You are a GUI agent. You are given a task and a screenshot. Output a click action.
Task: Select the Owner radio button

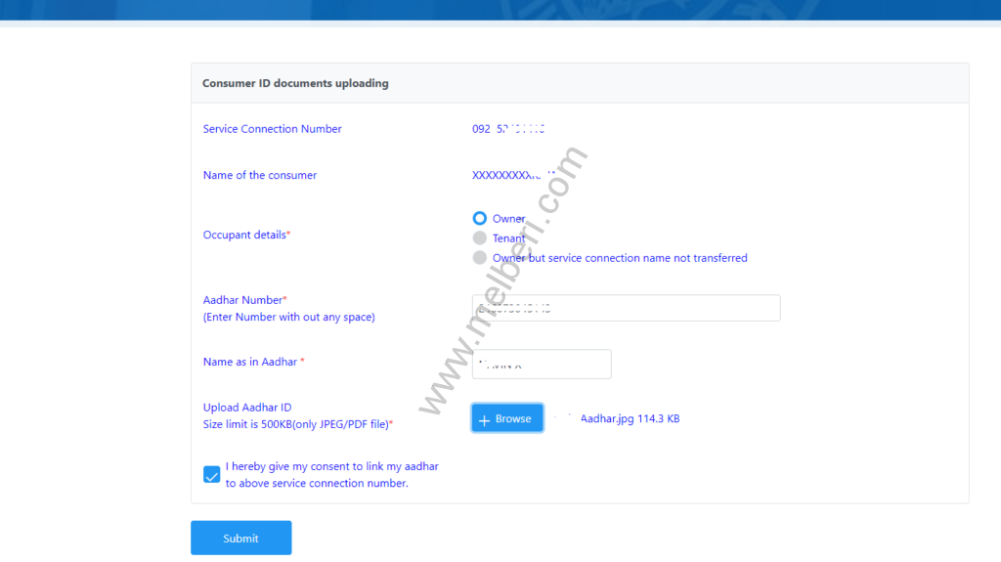coord(479,218)
